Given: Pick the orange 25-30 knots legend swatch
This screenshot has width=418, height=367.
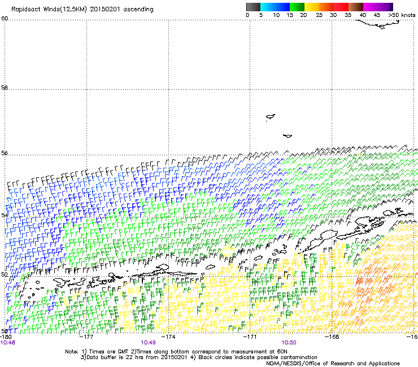Looking at the screenshot, I should pyautogui.click(x=326, y=7).
